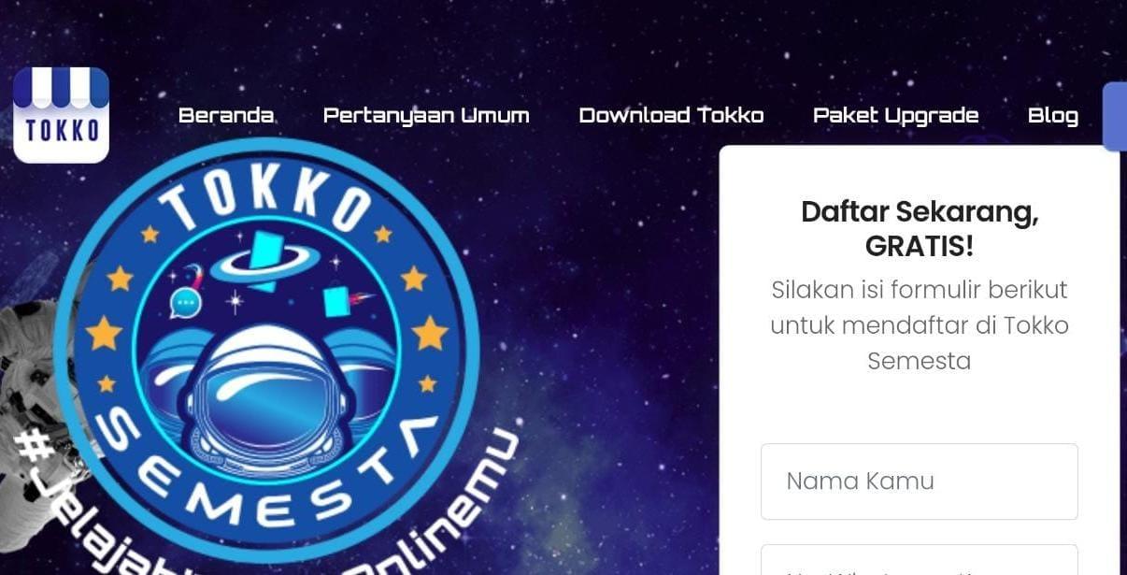Open the Download Tokko menu link
The image size is (1127, 575).
click(671, 115)
